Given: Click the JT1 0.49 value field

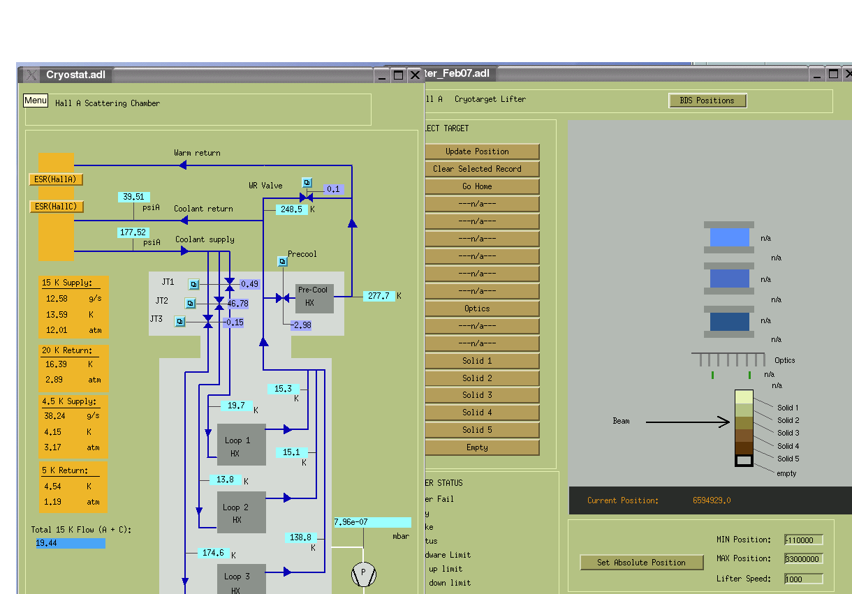Looking at the screenshot, I should 250,284.
